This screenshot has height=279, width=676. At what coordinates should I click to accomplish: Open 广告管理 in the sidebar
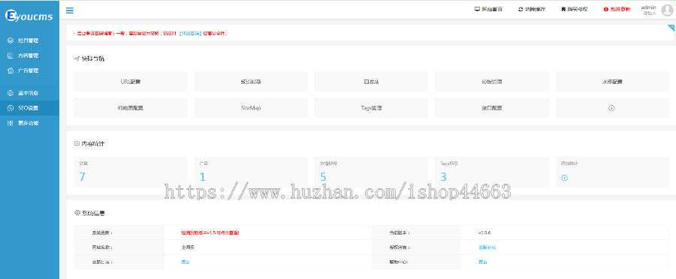coord(30,70)
